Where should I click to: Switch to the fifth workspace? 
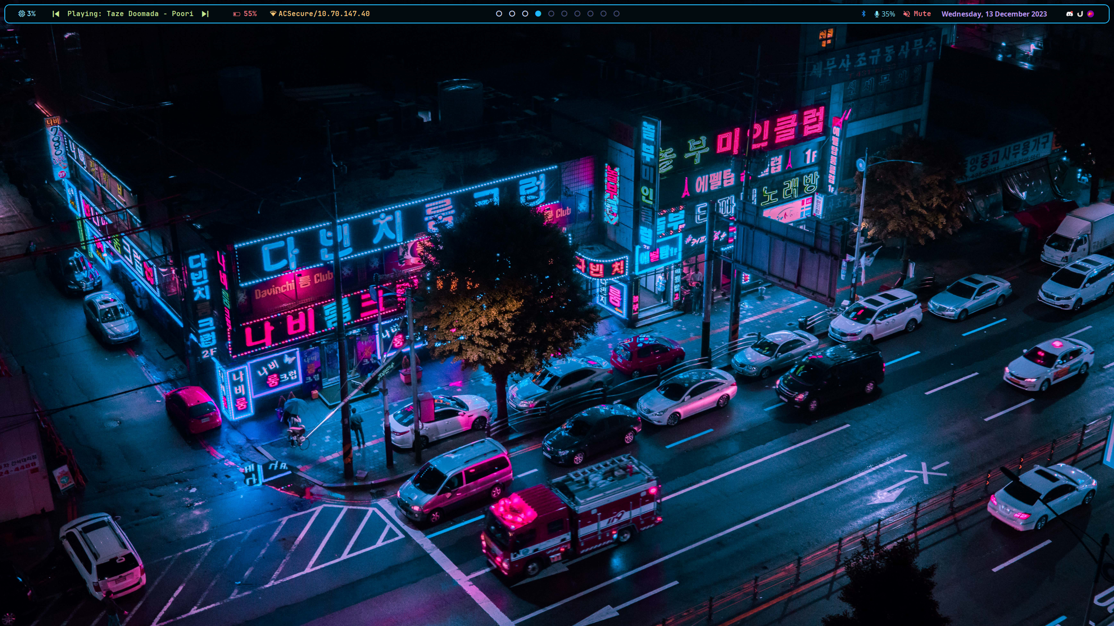coord(551,14)
